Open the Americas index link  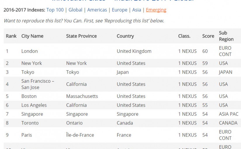tap(97, 10)
